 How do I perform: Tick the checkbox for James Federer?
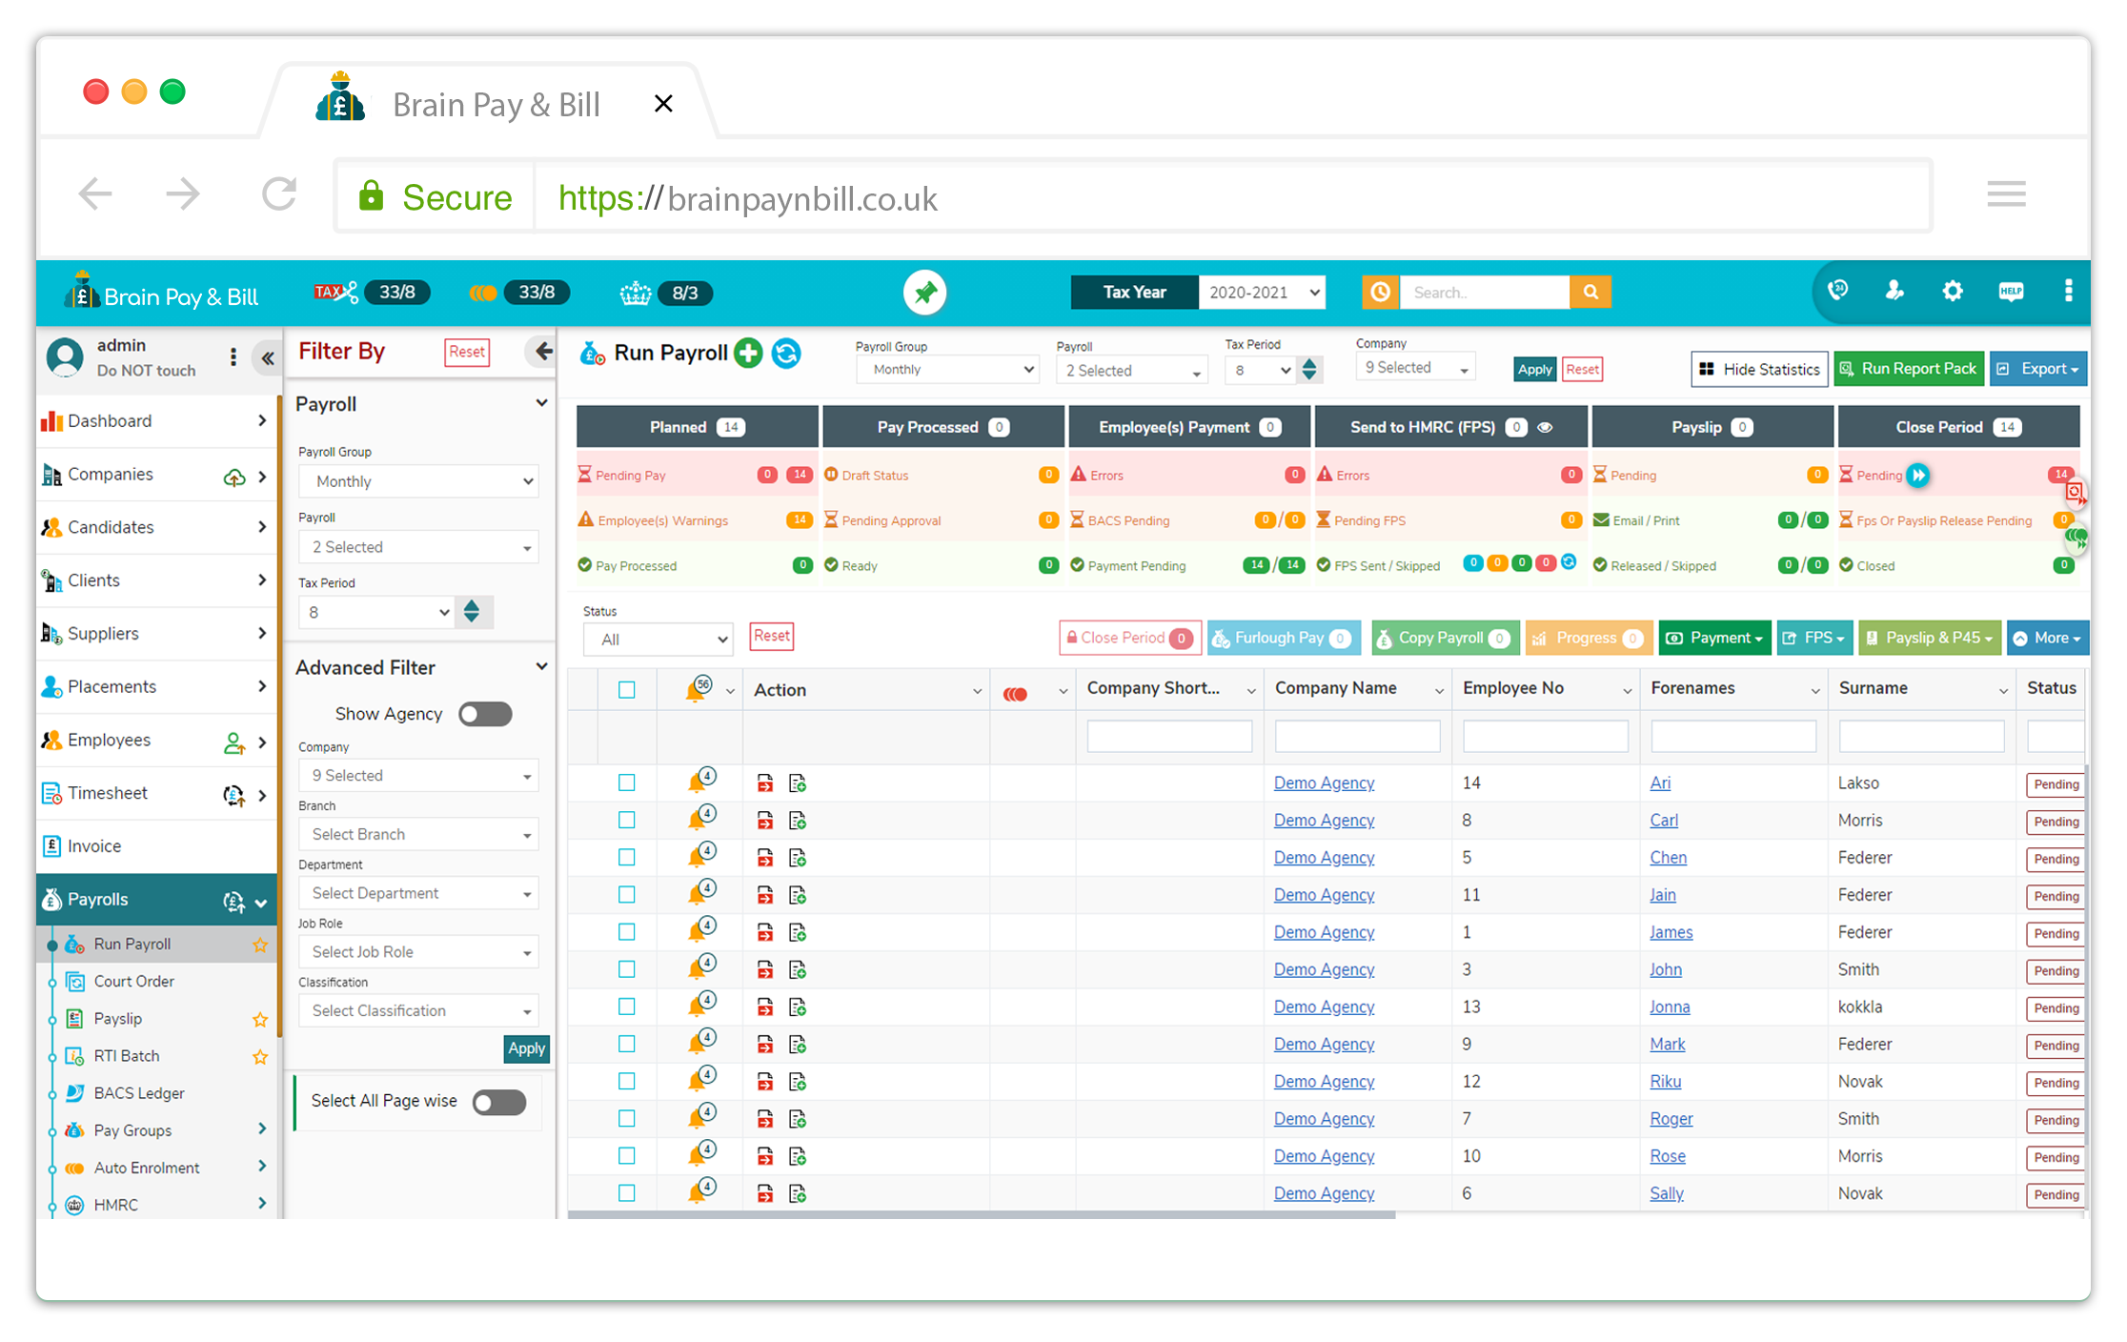626,932
